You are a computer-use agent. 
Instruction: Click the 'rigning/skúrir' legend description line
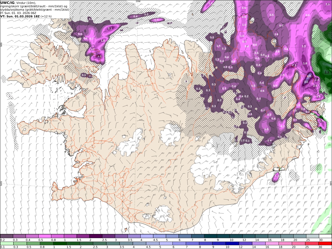pyautogui.click(x=34, y=6)
